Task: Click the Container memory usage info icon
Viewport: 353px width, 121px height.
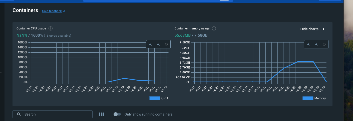Action: pyautogui.click(x=214, y=28)
